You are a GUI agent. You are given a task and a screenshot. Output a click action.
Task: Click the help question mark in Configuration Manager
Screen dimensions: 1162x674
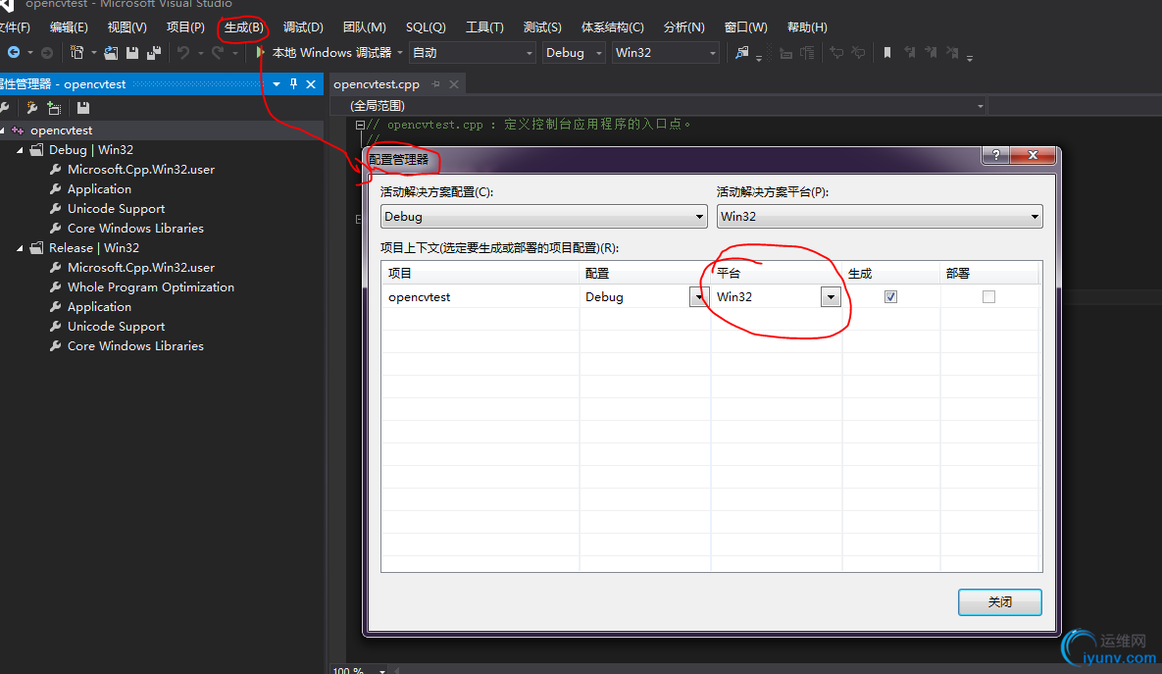[996, 155]
